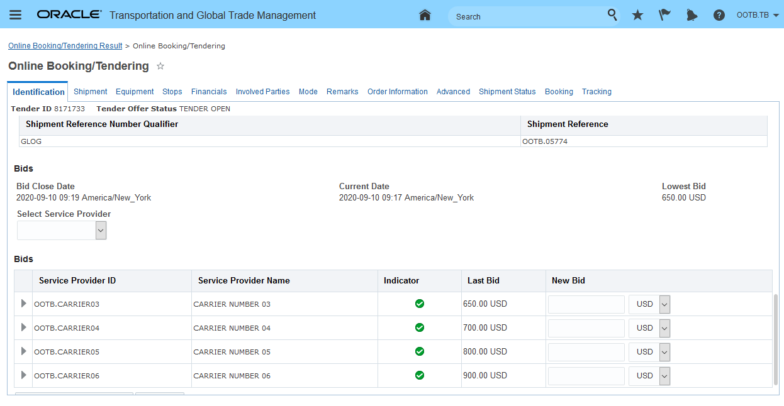The image size is (784, 406).
Task: Open favorites star in header
Action: 637,15
